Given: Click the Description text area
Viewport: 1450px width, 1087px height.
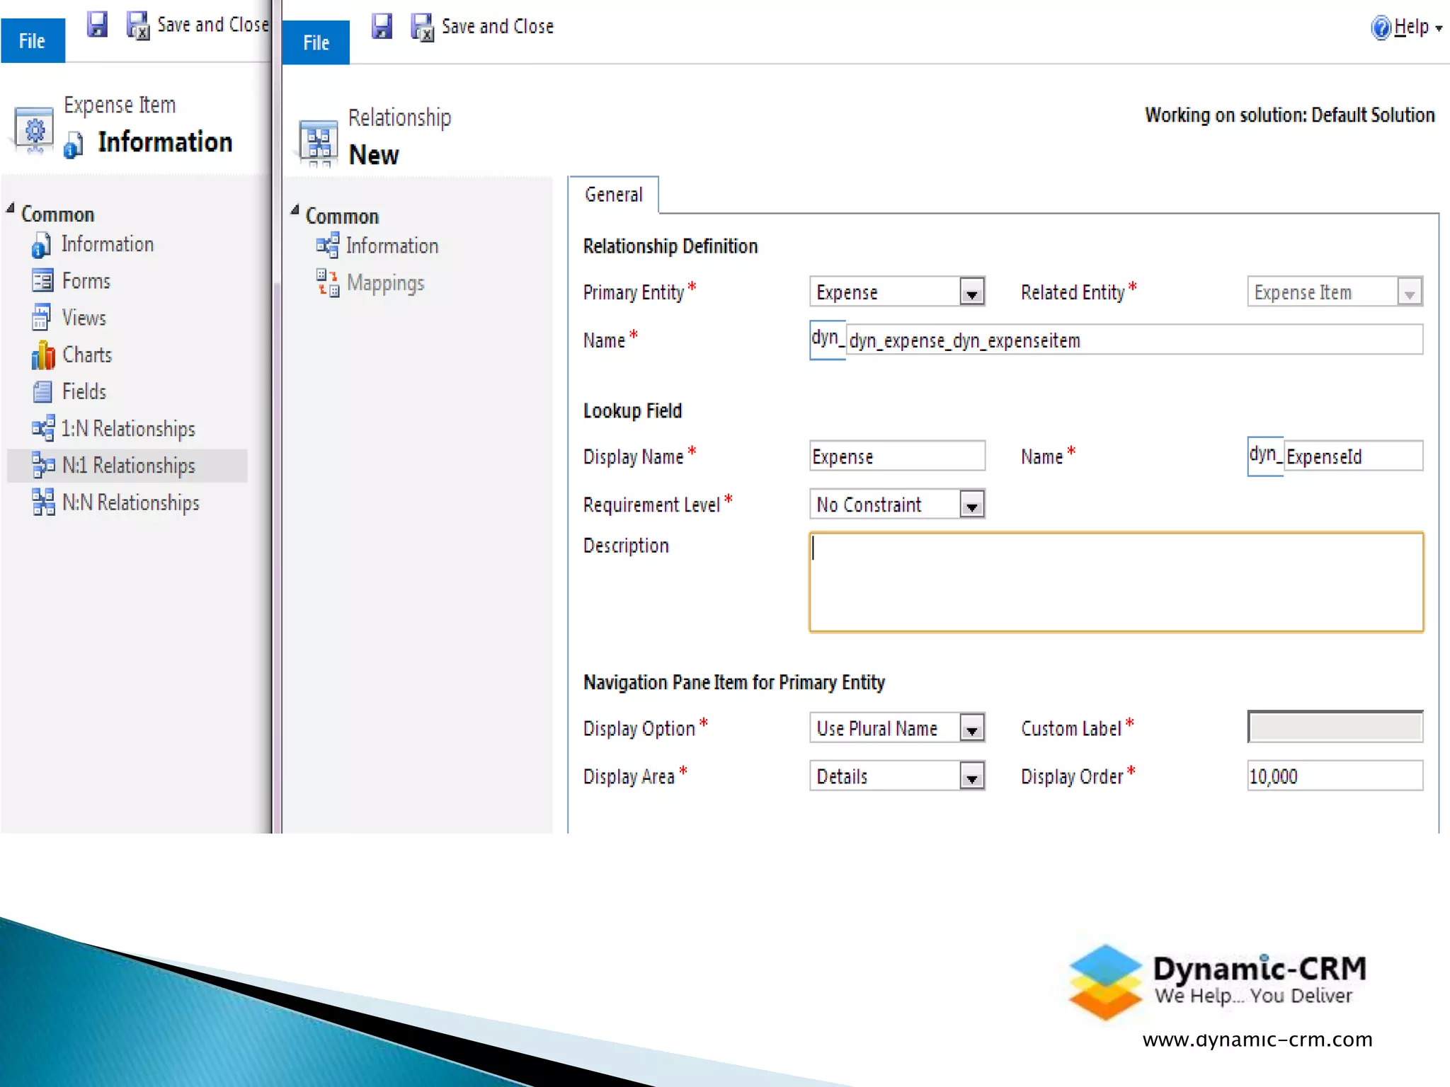Looking at the screenshot, I should [x=1116, y=582].
